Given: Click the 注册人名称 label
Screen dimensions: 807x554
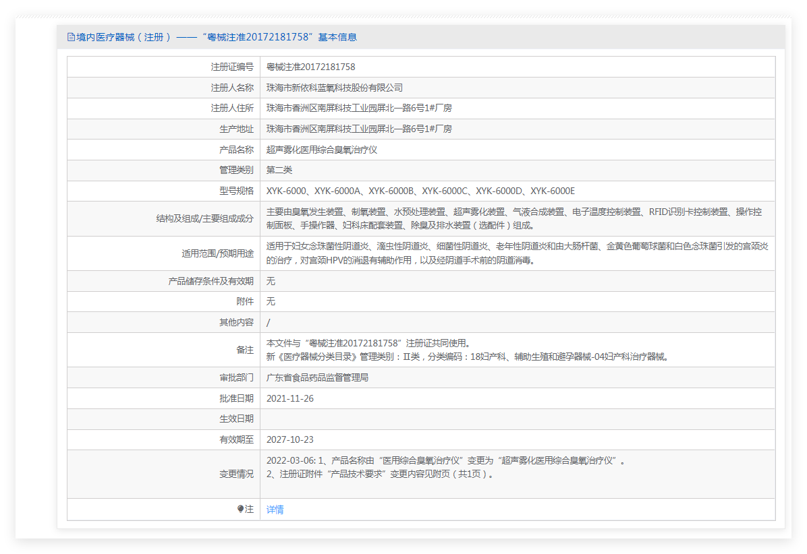Looking at the screenshot, I should click(x=232, y=88).
